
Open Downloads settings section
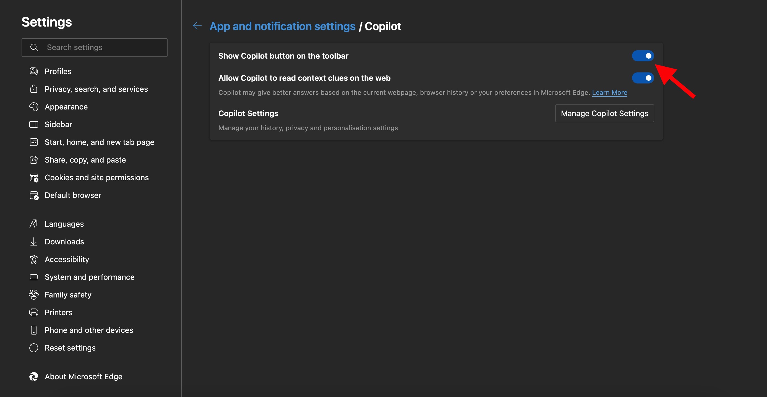64,242
